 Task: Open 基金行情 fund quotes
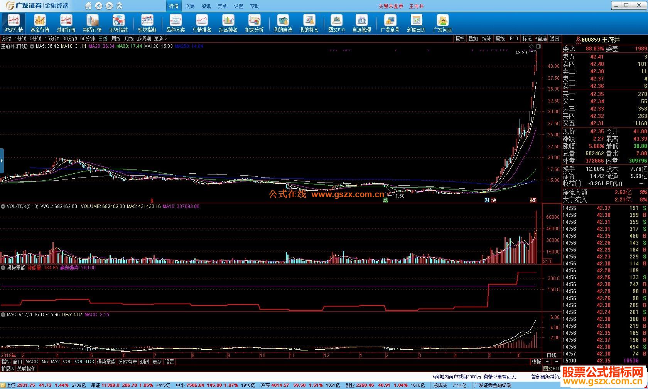[40, 23]
